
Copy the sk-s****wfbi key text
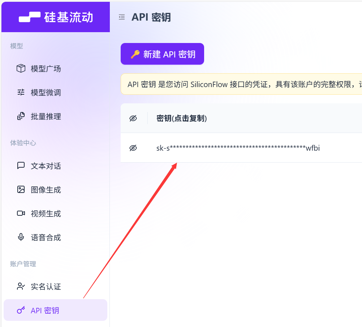point(238,148)
